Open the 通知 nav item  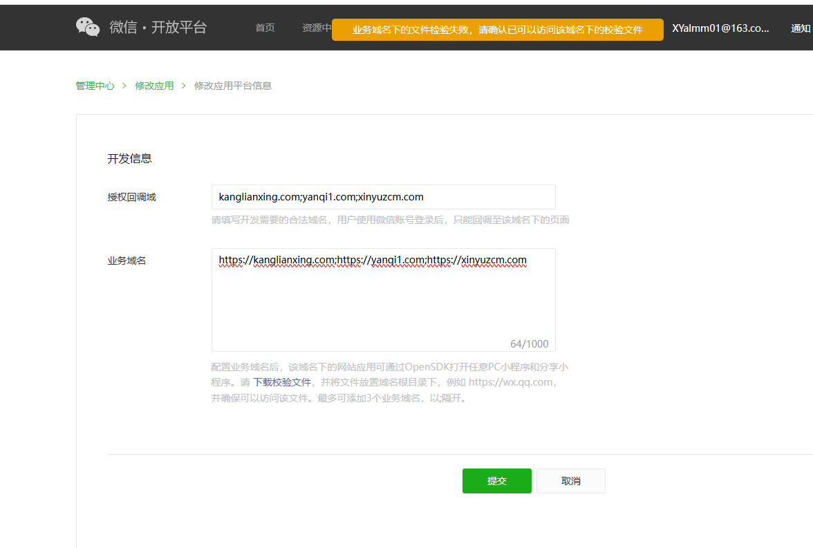coord(801,28)
